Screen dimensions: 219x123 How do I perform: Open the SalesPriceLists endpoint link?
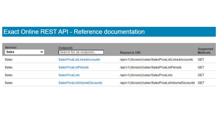(69, 75)
